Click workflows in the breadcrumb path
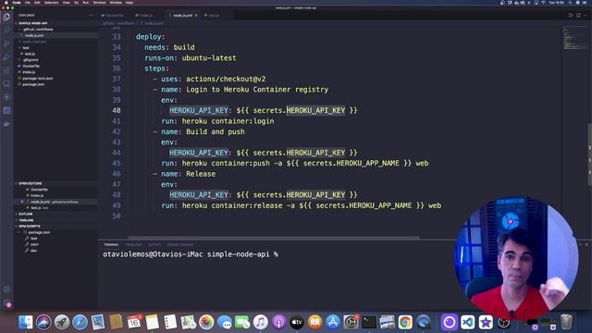592x333 pixels. coord(126,23)
